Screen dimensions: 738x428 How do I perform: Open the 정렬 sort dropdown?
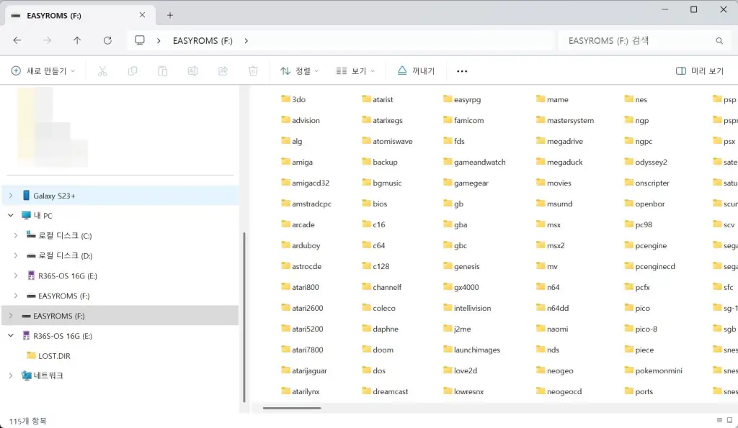tap(300, 71)
